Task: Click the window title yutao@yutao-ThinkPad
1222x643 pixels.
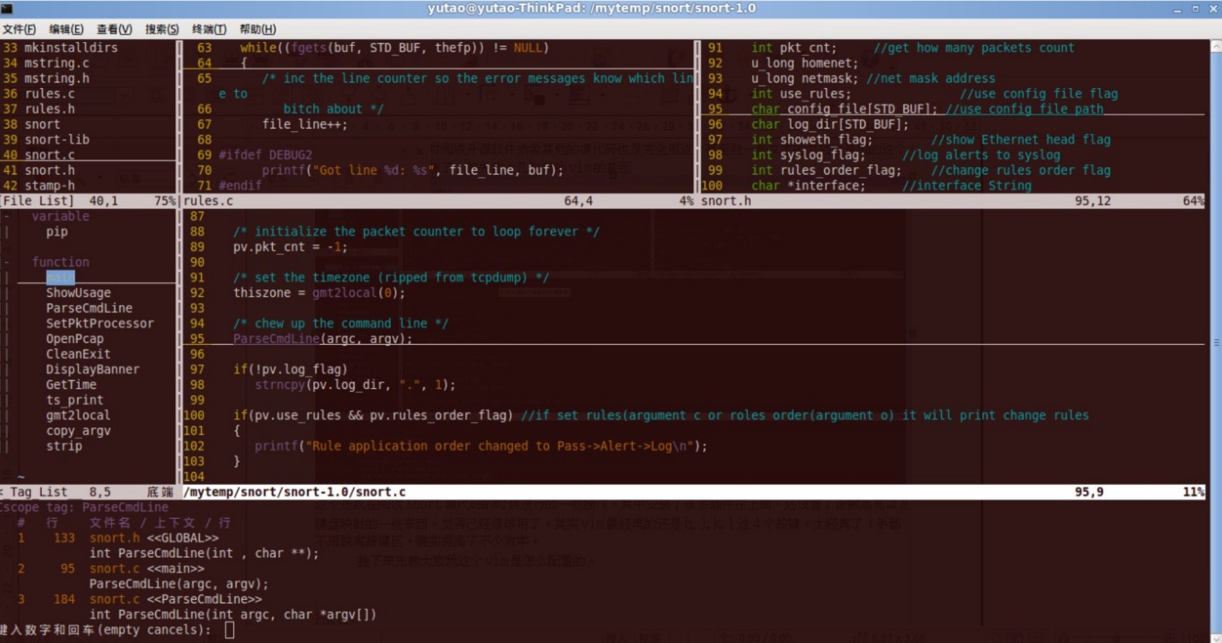Action: click(x=591, y=8)
